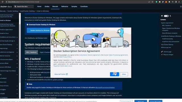Open the Share page icon in the address bar

(149, 2)
